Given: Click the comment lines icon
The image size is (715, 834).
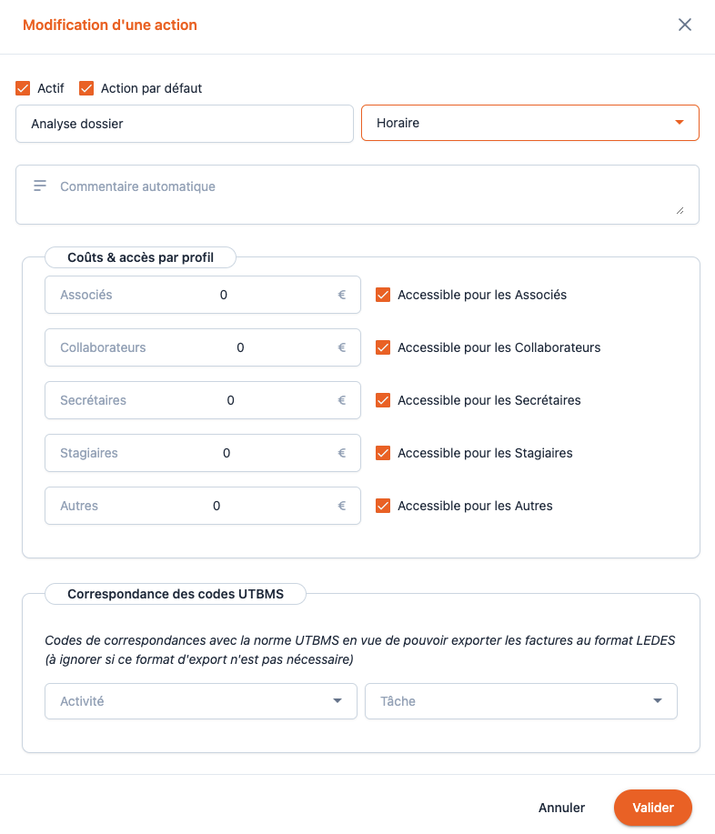Looking at the screenshot, I should tap(40, 186).
